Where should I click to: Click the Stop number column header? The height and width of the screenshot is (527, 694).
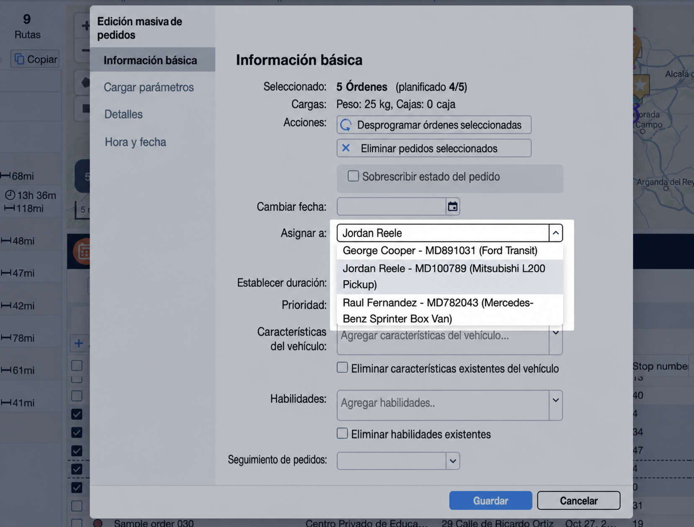(x=660, y=366)
